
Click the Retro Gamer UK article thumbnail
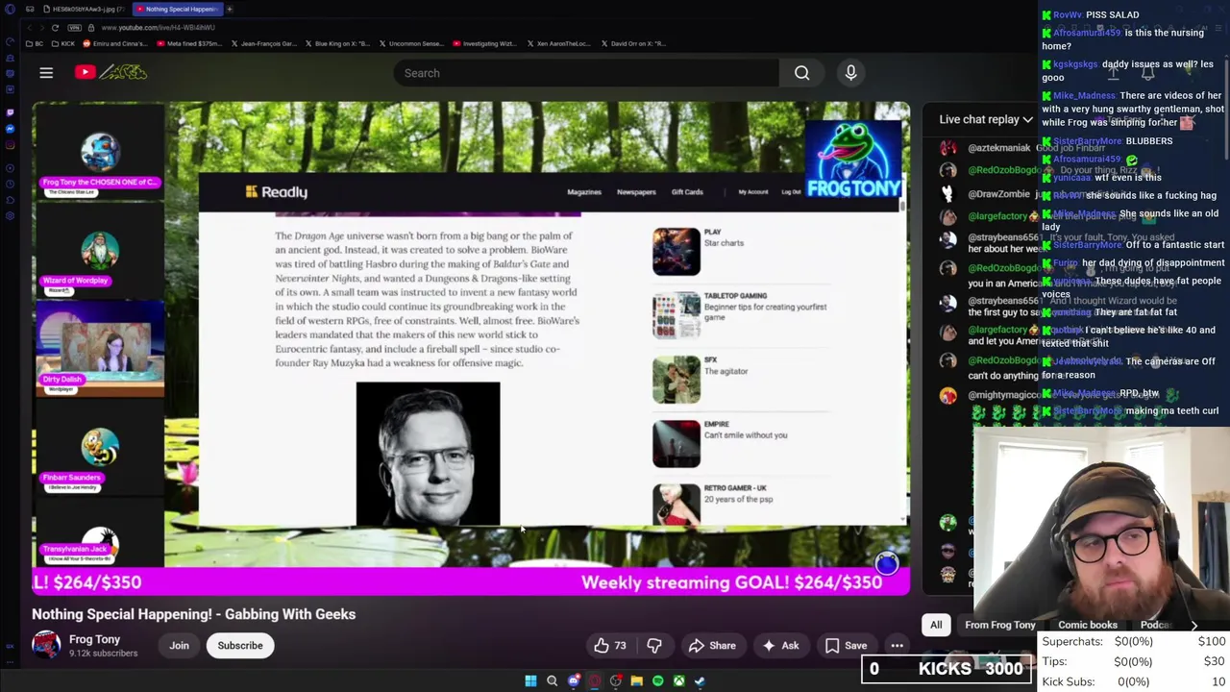pos(676,505)
